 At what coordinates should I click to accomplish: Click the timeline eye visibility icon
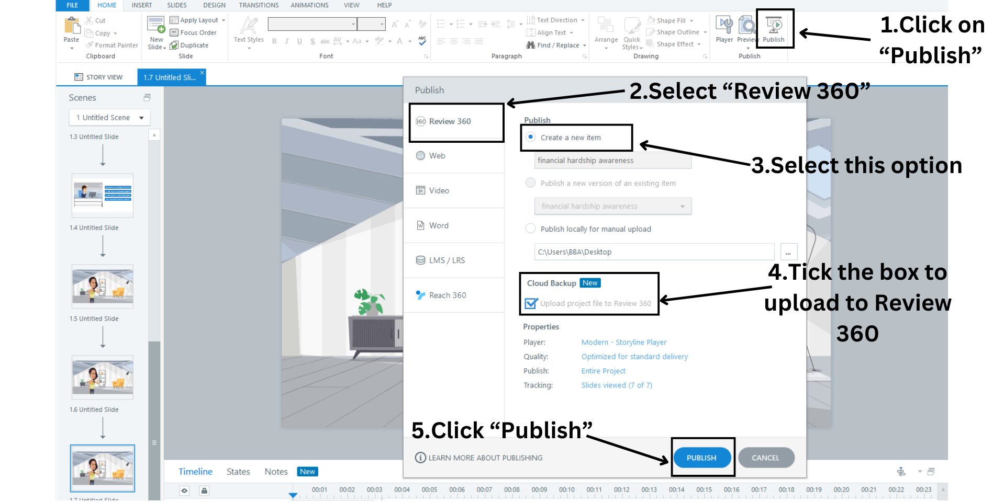(184, 490)
